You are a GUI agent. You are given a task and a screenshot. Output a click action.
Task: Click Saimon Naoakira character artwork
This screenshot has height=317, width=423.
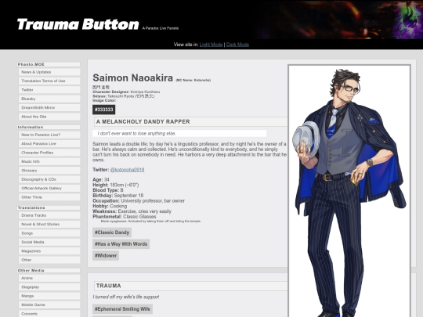pyautogui.click(x=349, y=191)
